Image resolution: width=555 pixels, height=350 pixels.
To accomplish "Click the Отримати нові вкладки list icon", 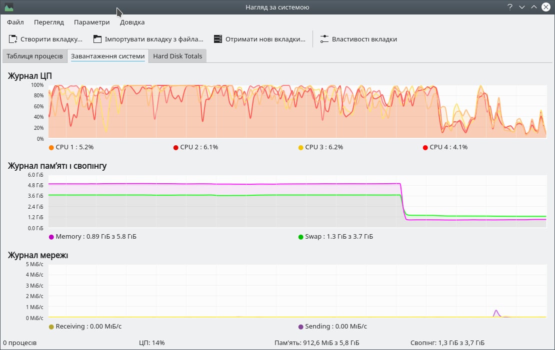I will pyautogui.click(x=218, y=39).
